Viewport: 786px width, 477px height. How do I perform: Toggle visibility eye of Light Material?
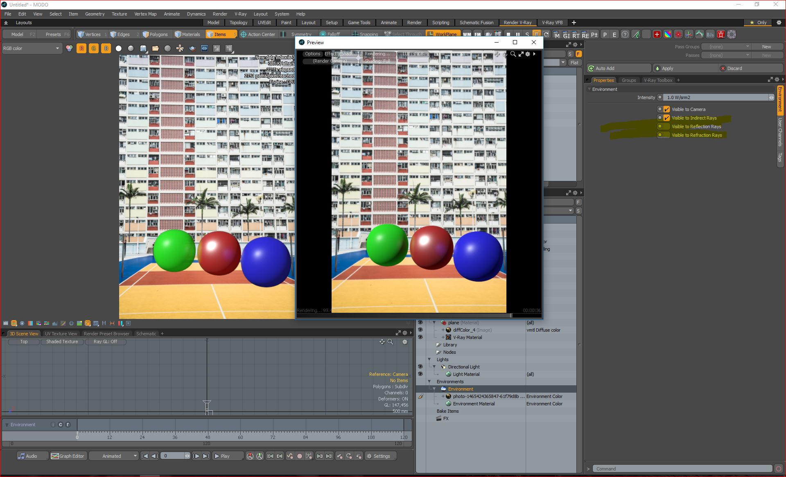420,374
